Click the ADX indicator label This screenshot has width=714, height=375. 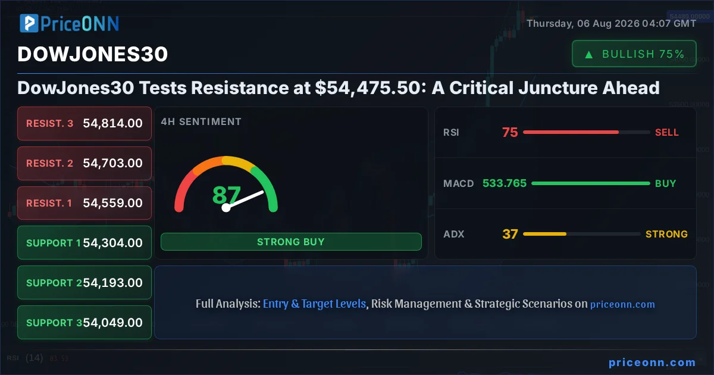[454, 234]
